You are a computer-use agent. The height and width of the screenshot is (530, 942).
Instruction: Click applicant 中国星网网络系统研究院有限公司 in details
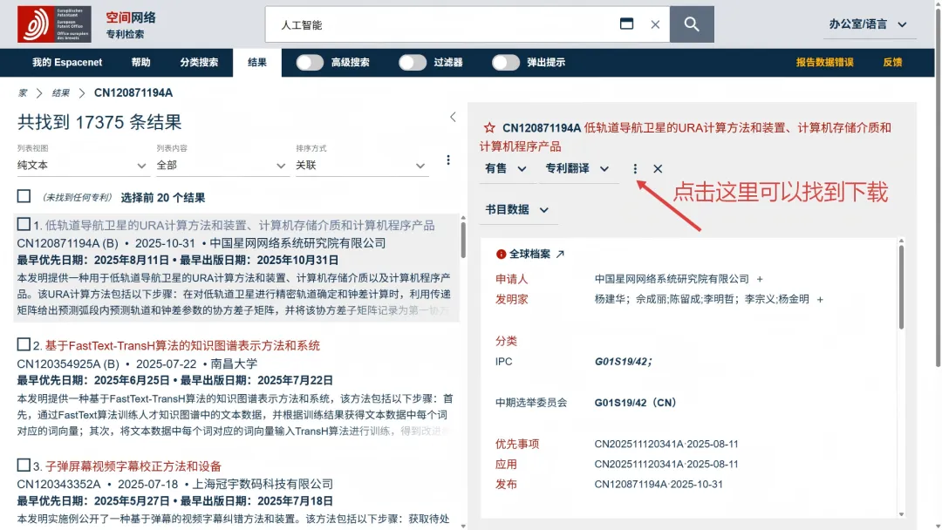point(672,279)
